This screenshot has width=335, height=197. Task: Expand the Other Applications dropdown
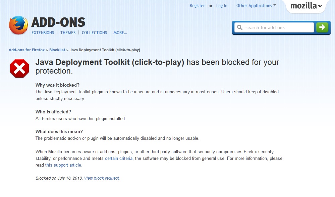click(x=256, y=6)
